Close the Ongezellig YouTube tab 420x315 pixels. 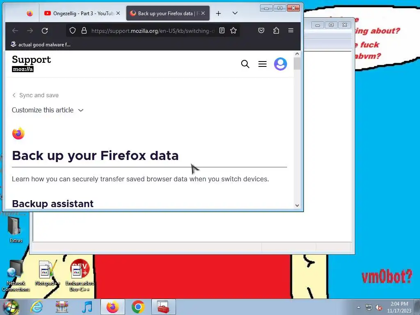(118, 13)
